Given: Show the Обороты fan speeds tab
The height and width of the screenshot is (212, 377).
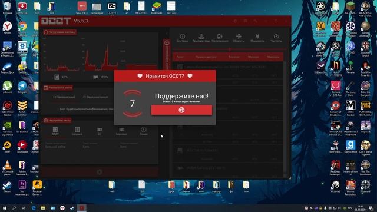Looking at the screenshot, I should click(x=239, y=38).
